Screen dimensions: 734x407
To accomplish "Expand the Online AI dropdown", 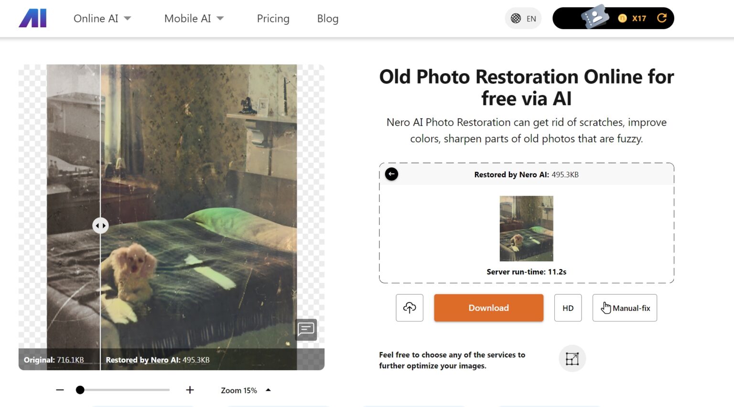I will 102,19.
